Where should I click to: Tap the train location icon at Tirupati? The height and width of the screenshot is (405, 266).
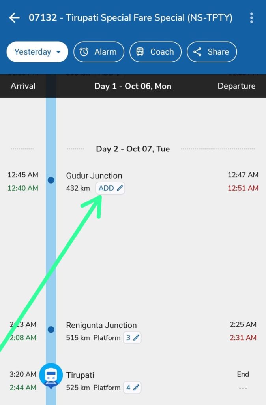tap(51, 375)
